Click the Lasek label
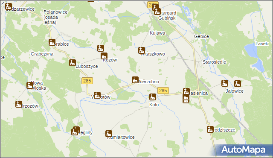This screenshot has height=158, width=273. (261, 44)
